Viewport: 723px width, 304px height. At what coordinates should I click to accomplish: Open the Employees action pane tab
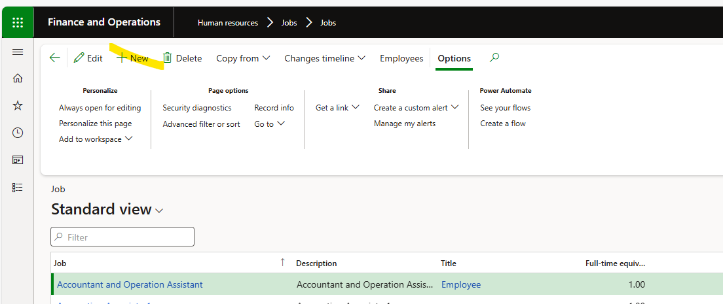401,58
